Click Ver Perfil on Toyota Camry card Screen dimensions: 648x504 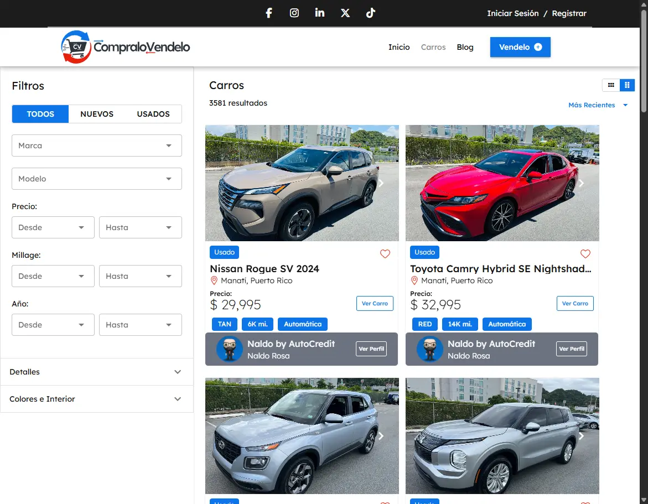coord(572,349)
